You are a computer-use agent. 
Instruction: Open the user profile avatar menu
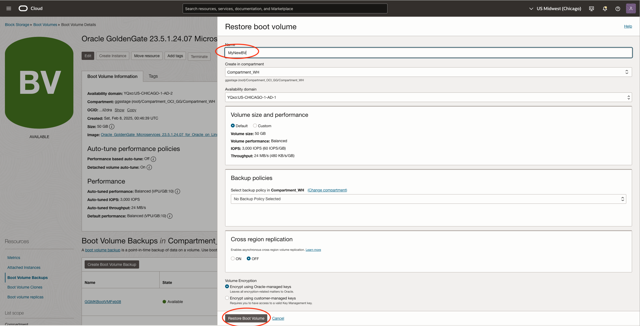coord(631,8)
